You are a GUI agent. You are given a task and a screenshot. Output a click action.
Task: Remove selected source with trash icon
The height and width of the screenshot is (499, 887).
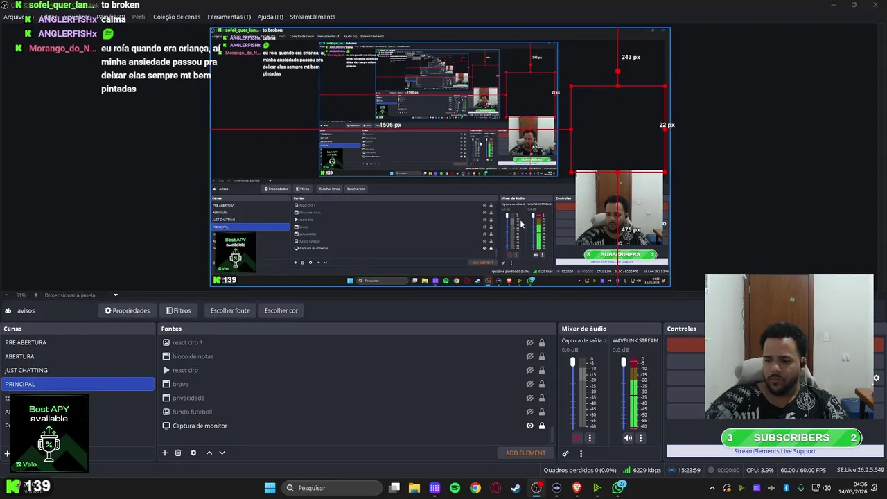click(178, 453)
